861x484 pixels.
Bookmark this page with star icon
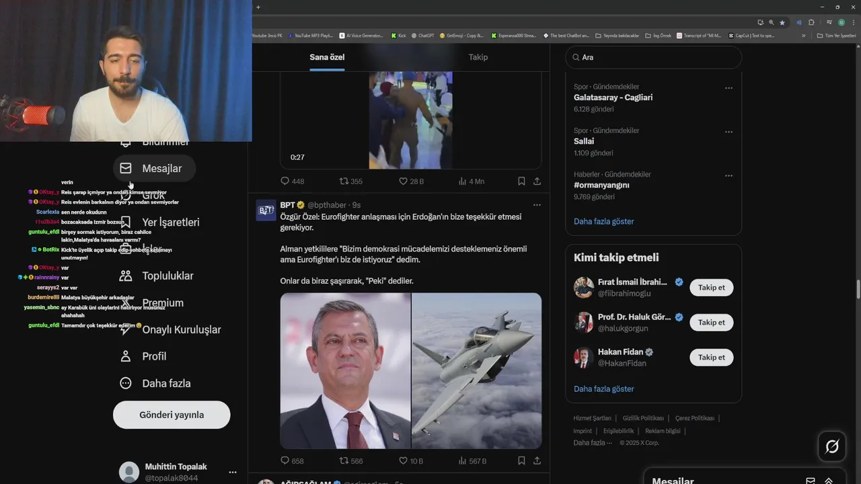(x=782, y=22)
